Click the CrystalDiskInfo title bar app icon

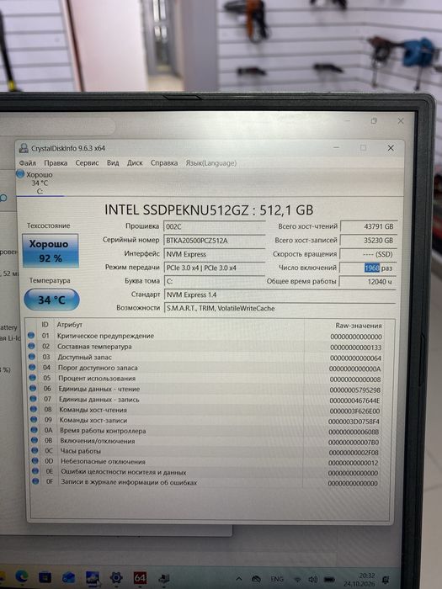point(24,148)
